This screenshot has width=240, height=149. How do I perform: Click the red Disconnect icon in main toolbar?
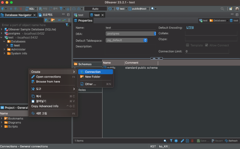[x=21, y=9]
